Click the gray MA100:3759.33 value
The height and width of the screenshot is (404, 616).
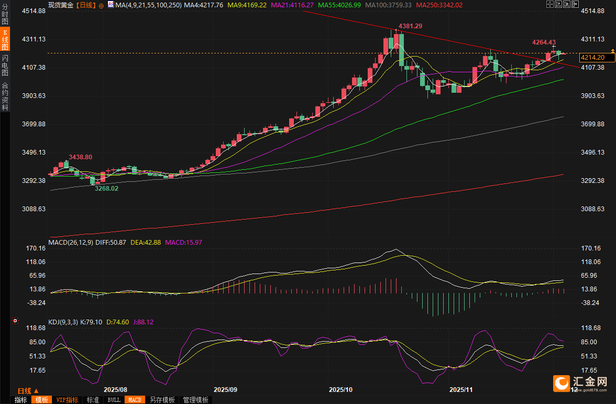coord(388,5)
